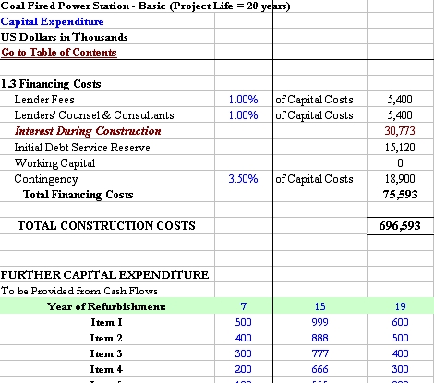Select Item 2 value 500
This screenshot has height=383, width=434.
tap(400, 338)
